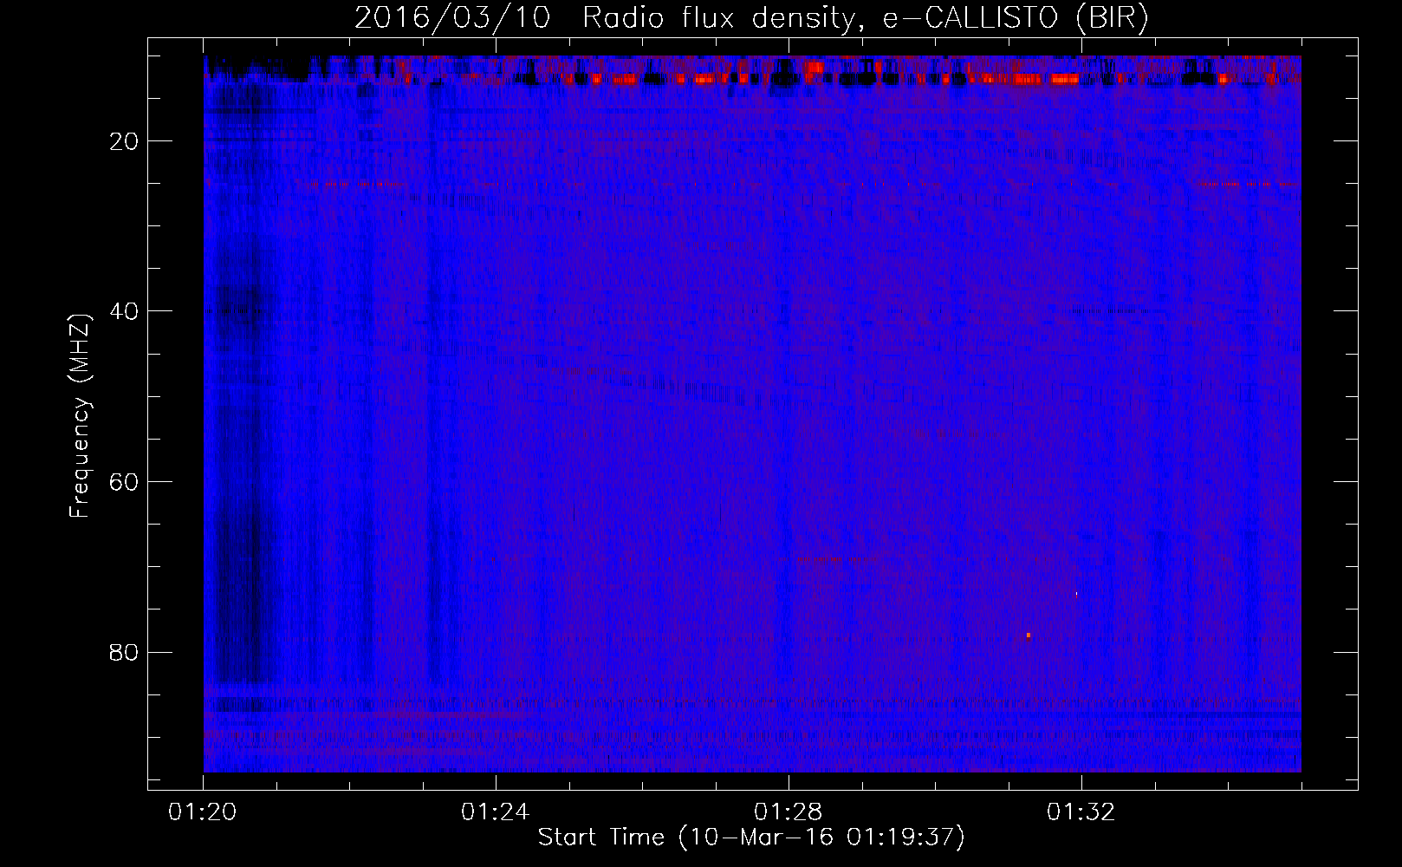
Task: Click the '20' frequency tick label
Action: pyautogui.click(x=125, y=141)
